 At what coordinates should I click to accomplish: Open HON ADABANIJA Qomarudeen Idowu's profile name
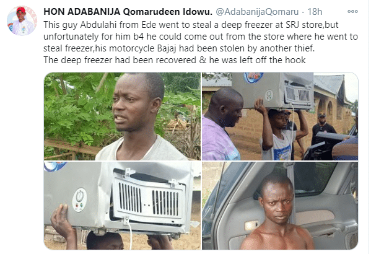(x=128, y=12)
